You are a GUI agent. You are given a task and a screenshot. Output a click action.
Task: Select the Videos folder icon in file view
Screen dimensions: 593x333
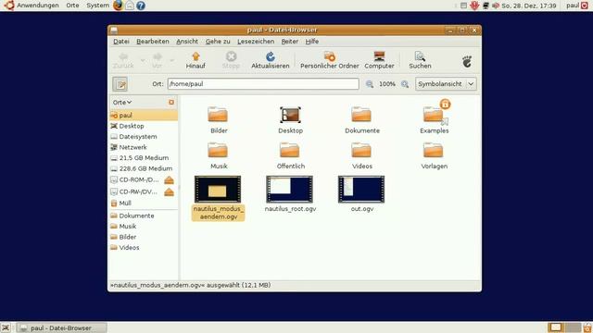[x=361, y=150]
